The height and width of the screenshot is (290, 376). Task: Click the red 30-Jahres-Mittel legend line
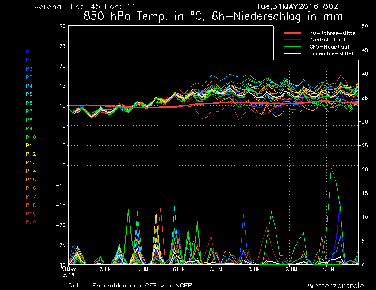[x=292, y=33]
